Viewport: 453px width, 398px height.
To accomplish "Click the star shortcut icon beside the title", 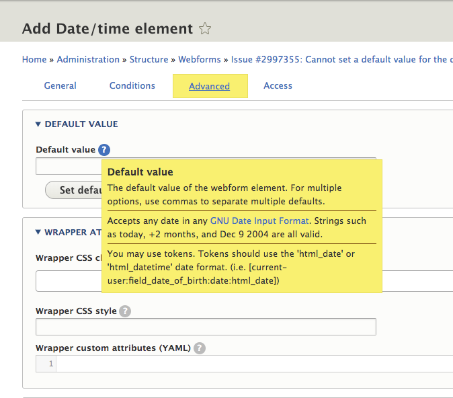I will coord(206,29).
